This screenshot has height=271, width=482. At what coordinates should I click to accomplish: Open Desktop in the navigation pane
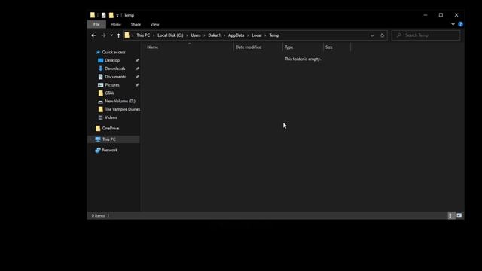click(112, 60)
